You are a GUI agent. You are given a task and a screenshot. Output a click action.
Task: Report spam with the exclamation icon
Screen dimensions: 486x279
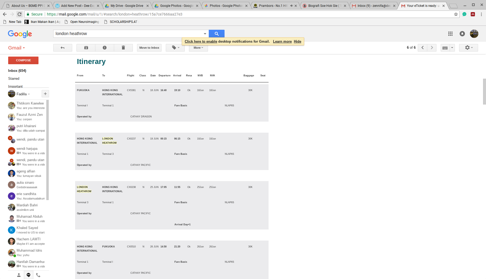click(105, 48)
